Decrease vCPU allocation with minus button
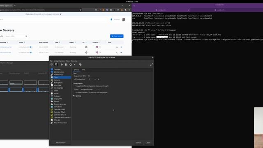The image size is (263, 148). (95, 79)
